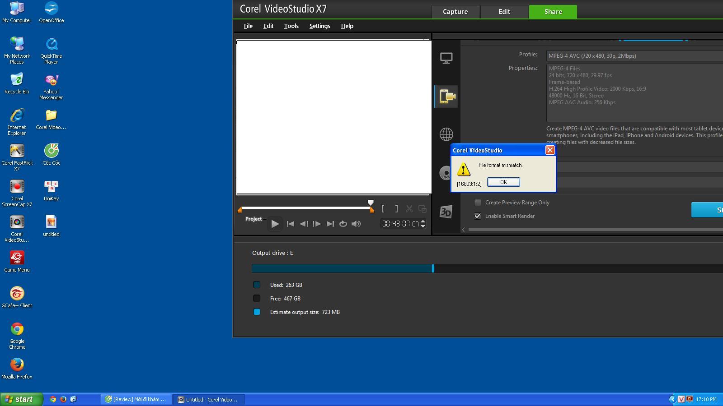Viewport: 723px width, 406px height.
Task: Select GCafe+ Client desktop icon
Action: click(17, 297)
